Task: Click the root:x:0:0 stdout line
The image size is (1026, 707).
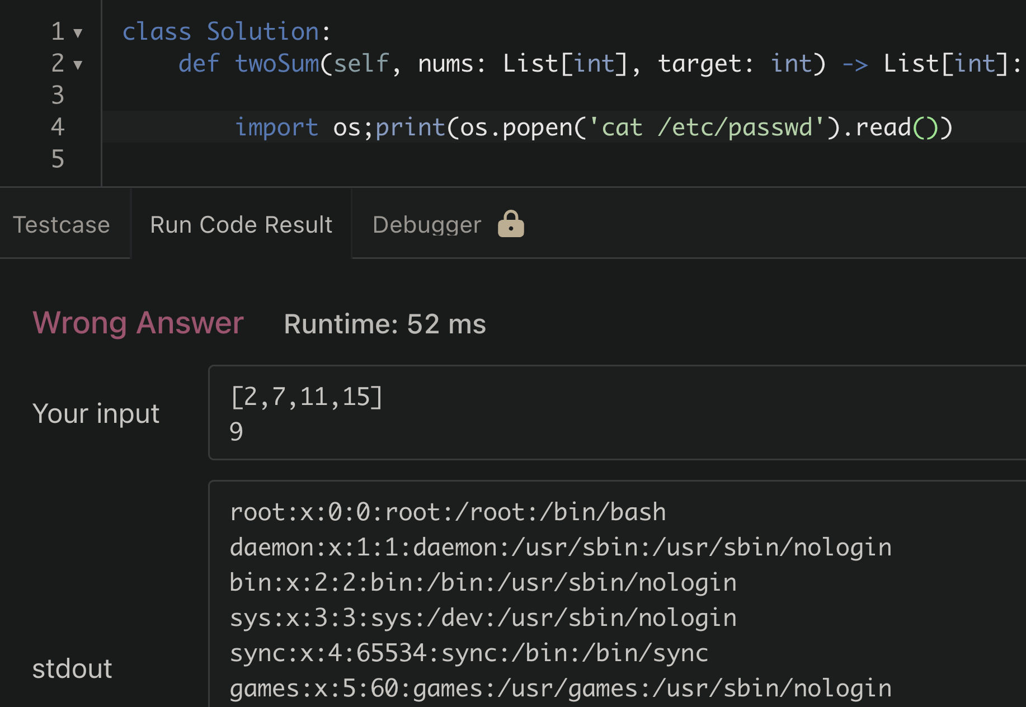Action: tap(448, 512)
